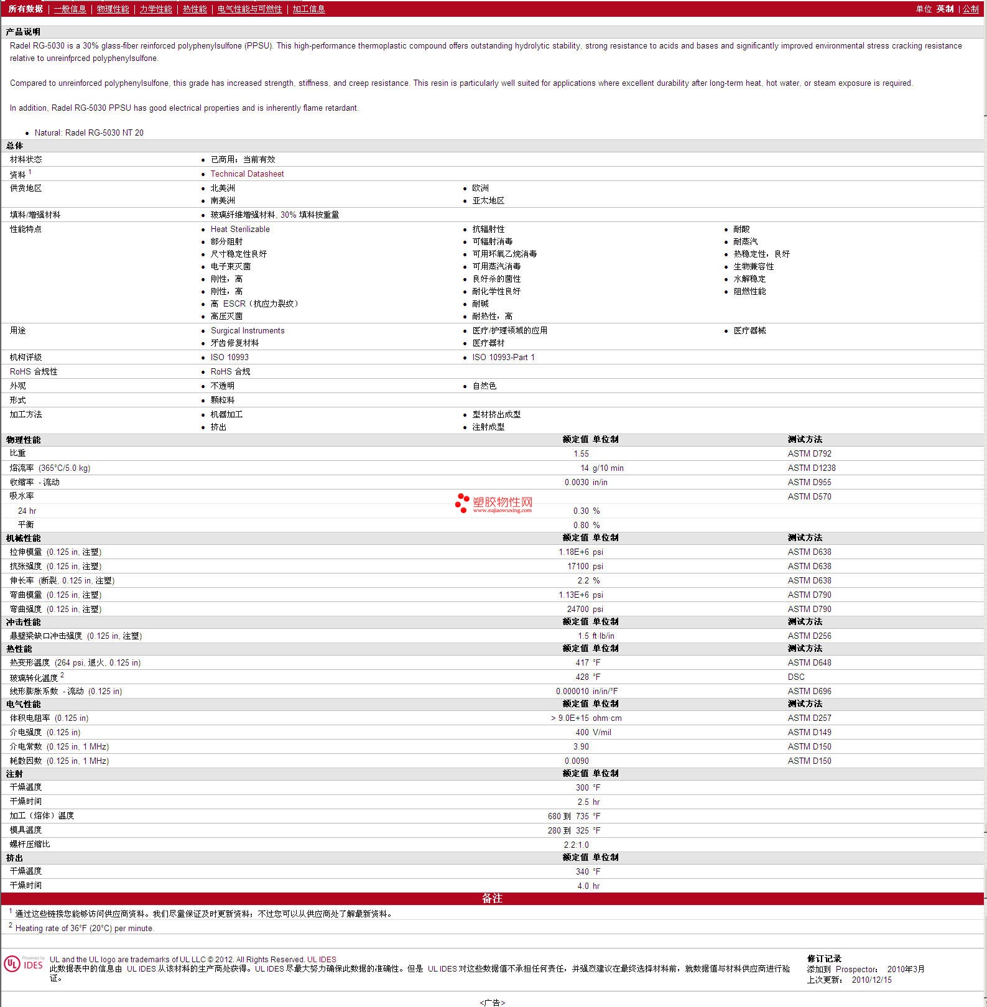Click ASTM D570 test method cell
Image resolution: width=987 pixels, height=1007 pixels.
pyautogui.click(x=809, y=496)
